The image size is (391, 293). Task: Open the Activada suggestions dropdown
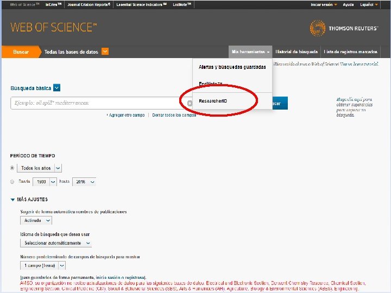[x=36, y=220]
